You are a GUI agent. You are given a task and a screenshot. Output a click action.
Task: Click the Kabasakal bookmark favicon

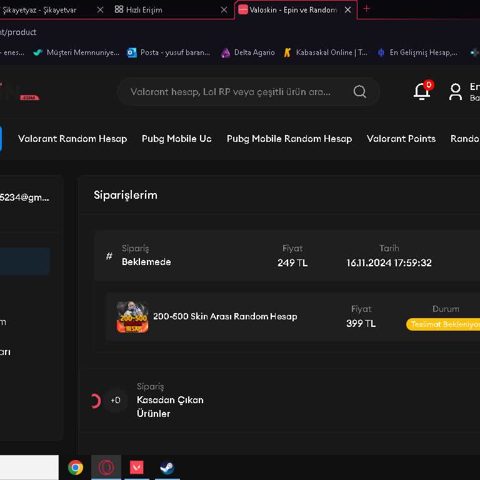tap(287, 52)
